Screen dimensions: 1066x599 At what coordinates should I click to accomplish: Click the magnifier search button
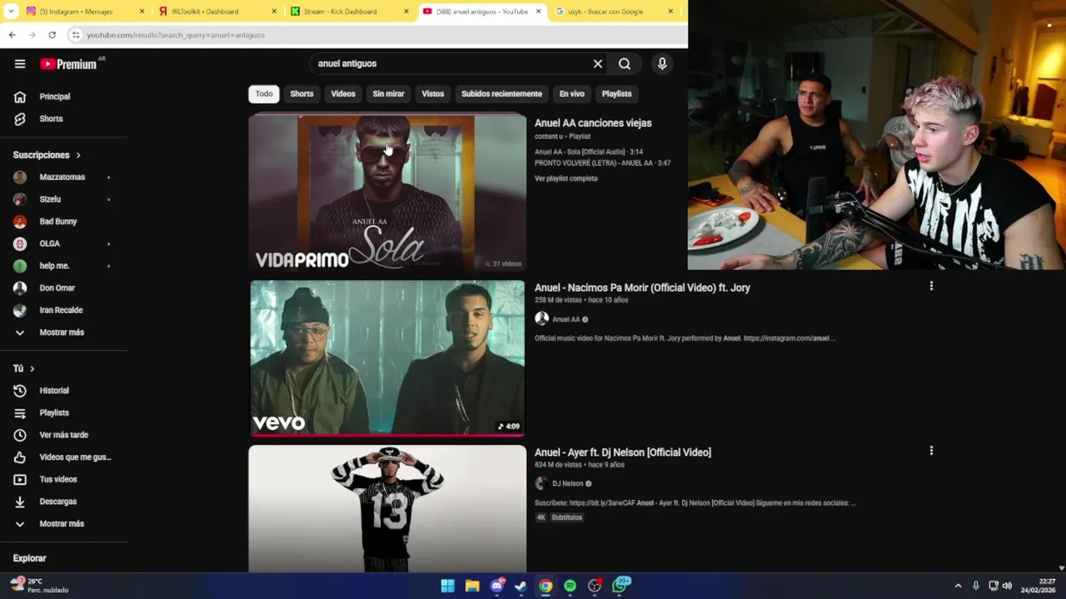tap(625, 63)
